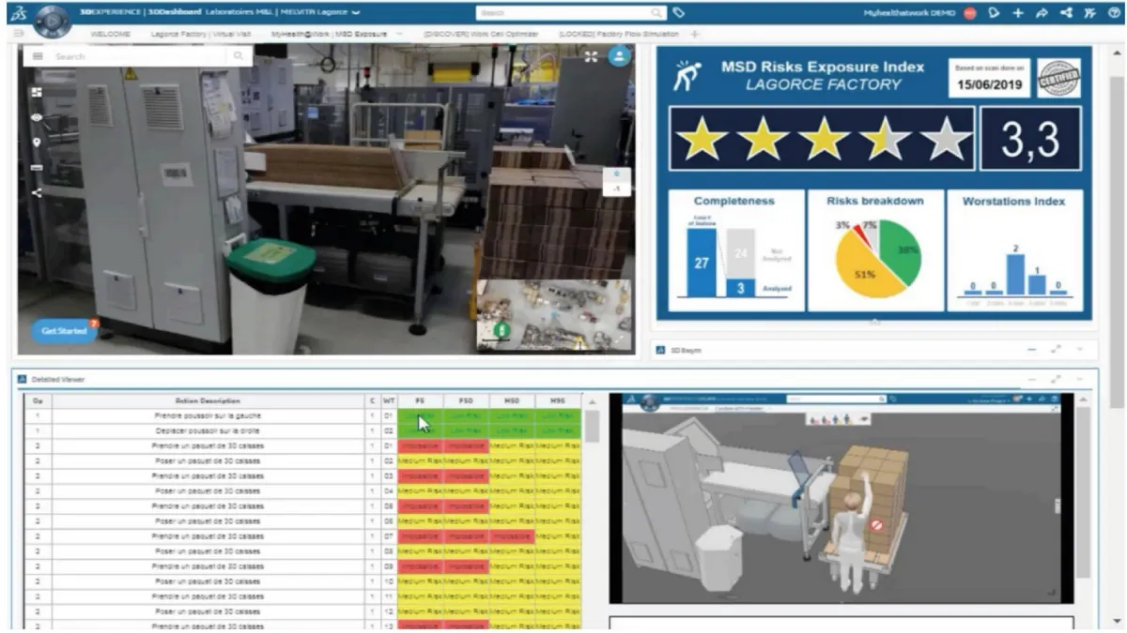Click the add plus icon in header

(1017, 13)
